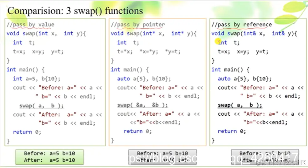Click "int t;" in the pass by value panel
This screenshot has height=168, width=308.
(24, 43)
